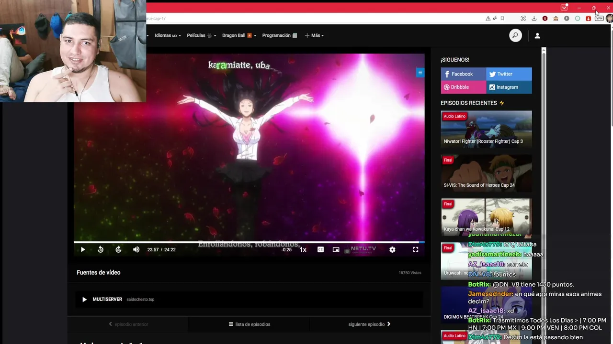Open the house-shaped extension icon
The height and width of the screenshot is (344, 613).
(556, 19)
